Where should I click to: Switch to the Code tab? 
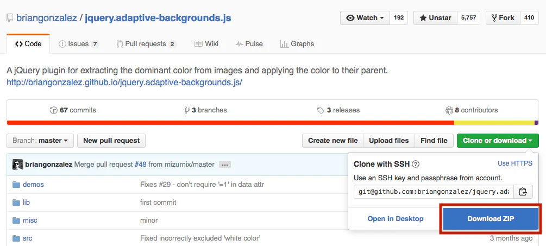[x=28, y=44]
